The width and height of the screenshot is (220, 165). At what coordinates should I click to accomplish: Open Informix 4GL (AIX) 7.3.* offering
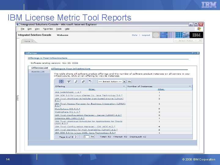coord(69,118)
